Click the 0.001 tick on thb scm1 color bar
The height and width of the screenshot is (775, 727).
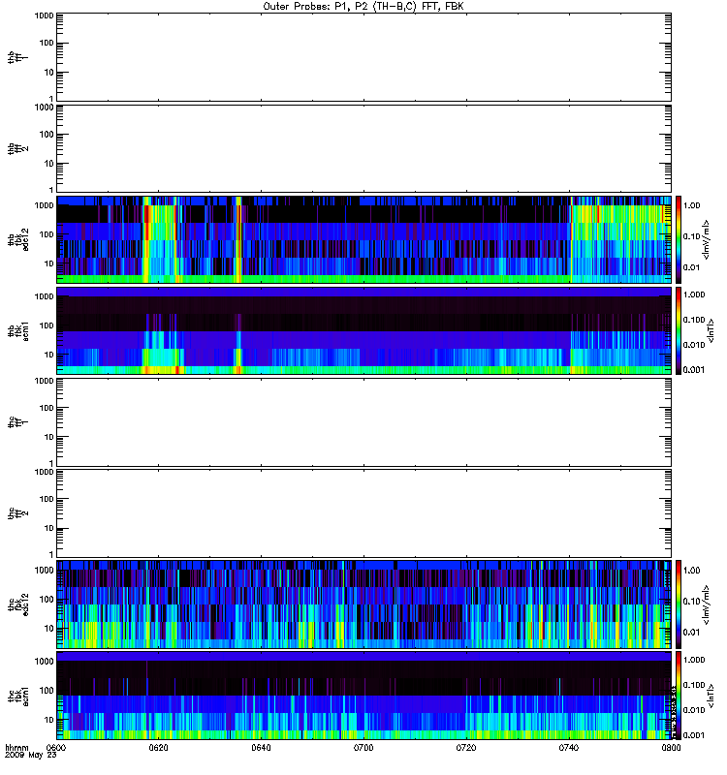click(x=694, y=370)
